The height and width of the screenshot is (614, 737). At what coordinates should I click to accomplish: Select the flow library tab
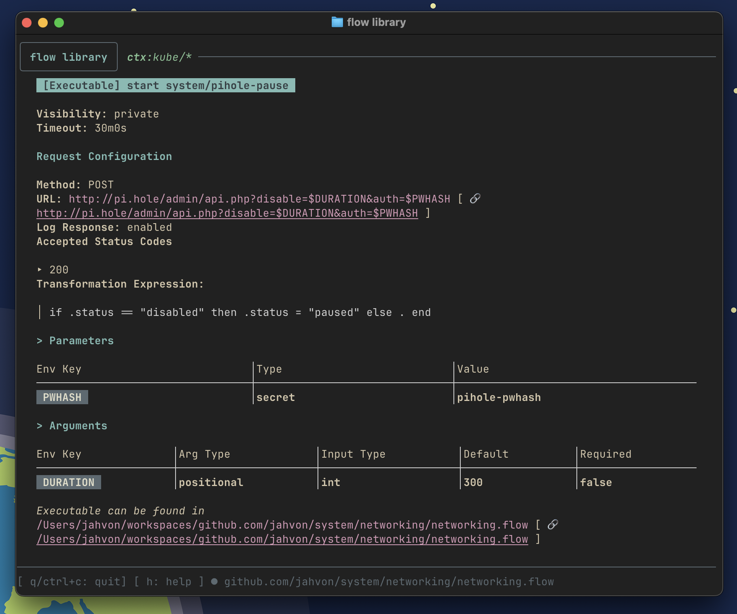[69, 57]
